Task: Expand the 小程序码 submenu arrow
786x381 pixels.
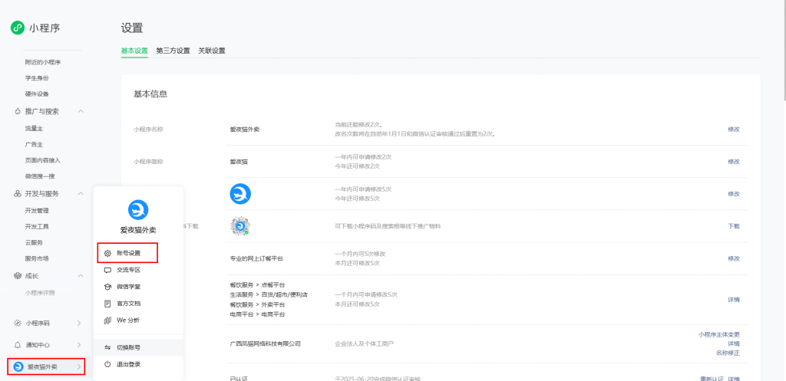Action: tap(79, 324)
